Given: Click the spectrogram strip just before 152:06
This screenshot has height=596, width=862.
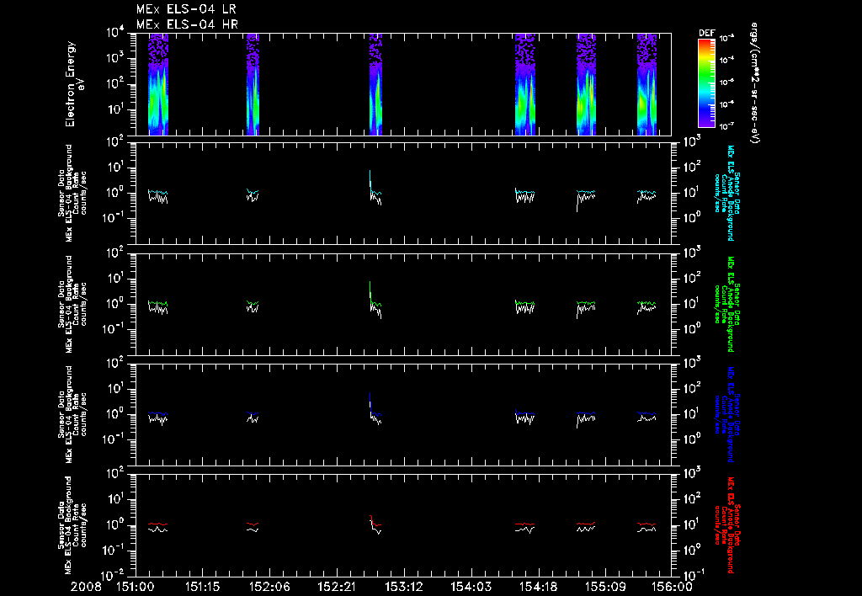Looking at the screenshot, I should (x=253, y=84).
